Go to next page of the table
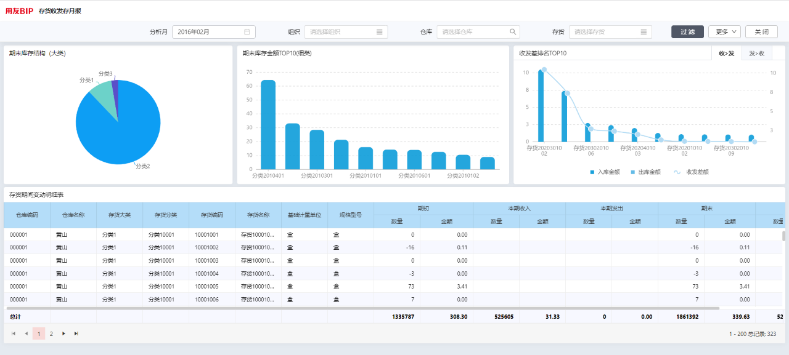 coord(63,333)
